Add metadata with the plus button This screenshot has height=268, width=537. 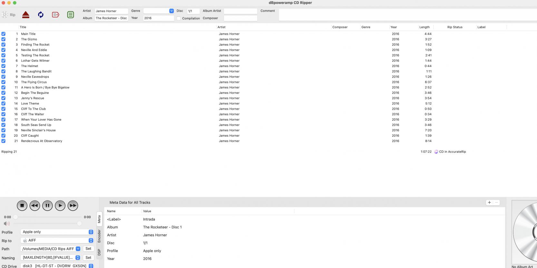pyautogui.click(x=489, y=203)
